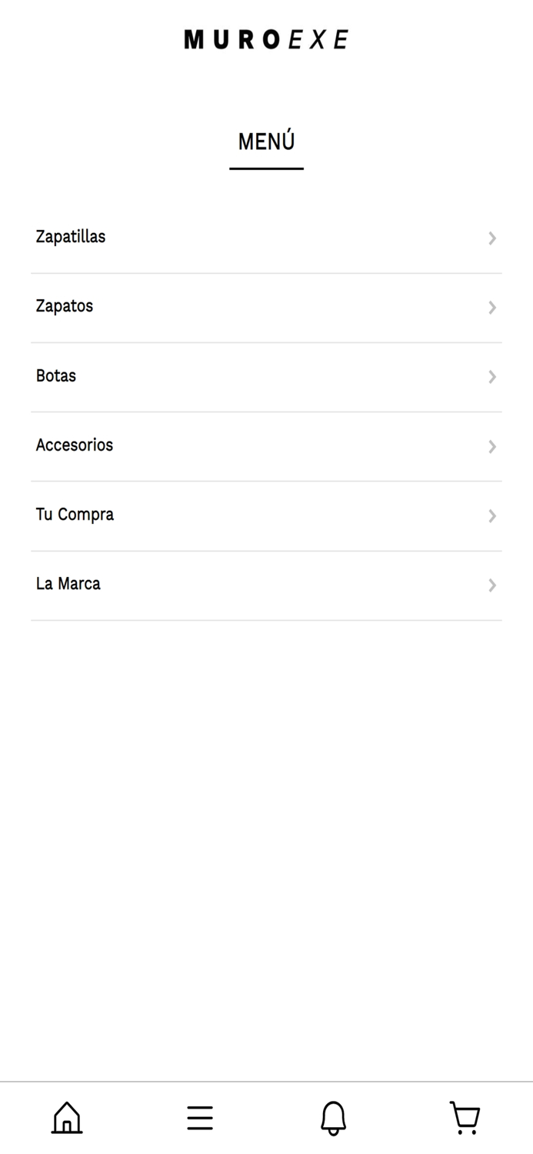Select the MENÚ tab
This screenshot has height=1154, width=533.
pyautogui.click(x=266, y=141)
